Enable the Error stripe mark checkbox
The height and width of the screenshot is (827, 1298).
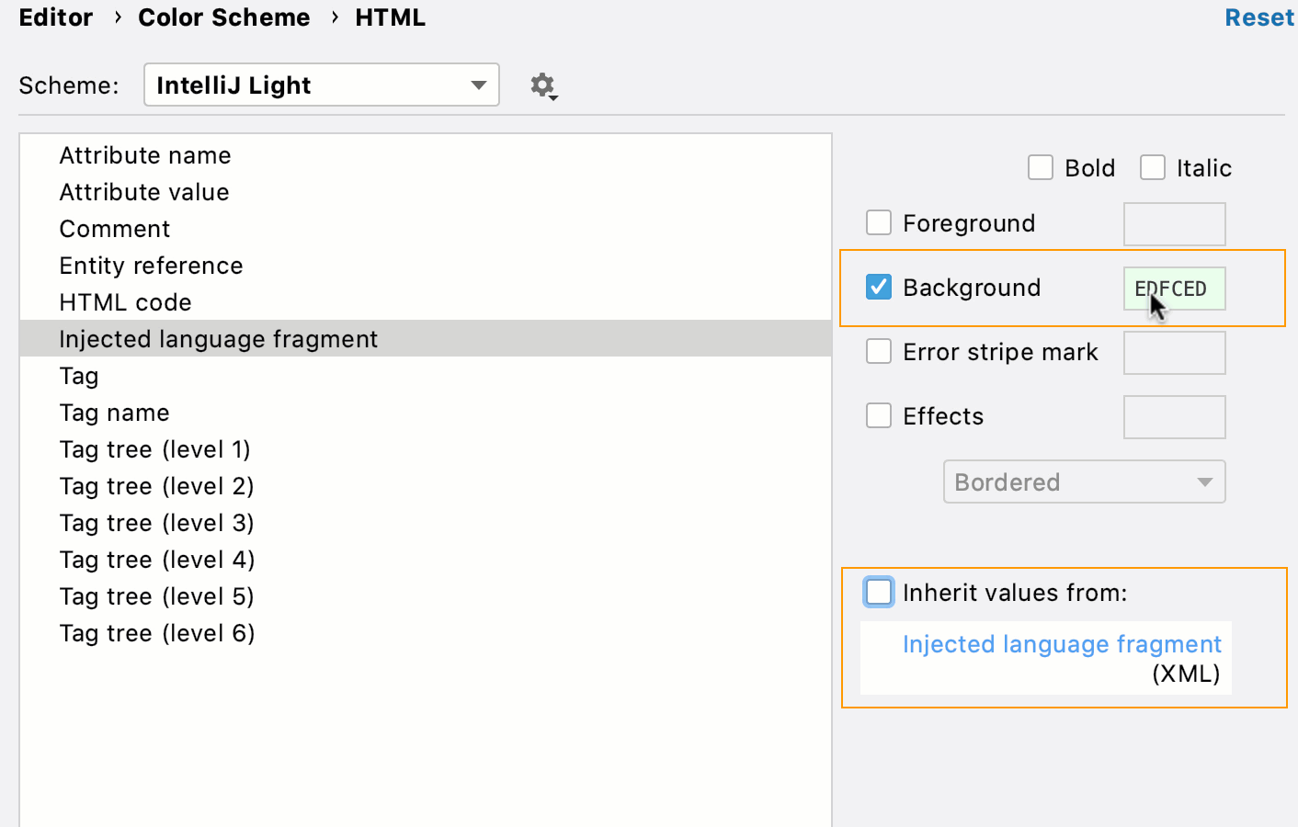pyautogui.click(x=879, y=351)
